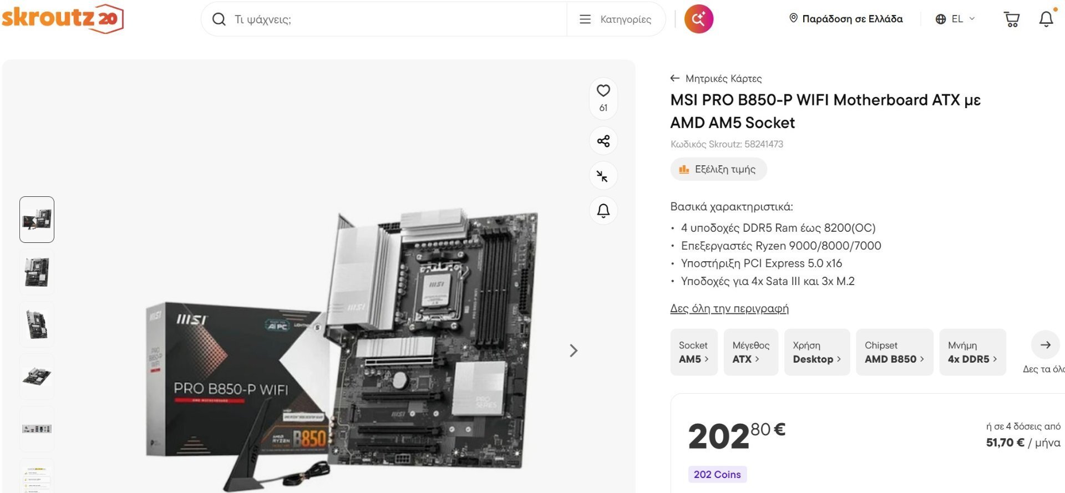Open Εξέλιξη τιμής price history
Image resolution: width=1065 pixels, height=493 pixels.
point(718,169)
